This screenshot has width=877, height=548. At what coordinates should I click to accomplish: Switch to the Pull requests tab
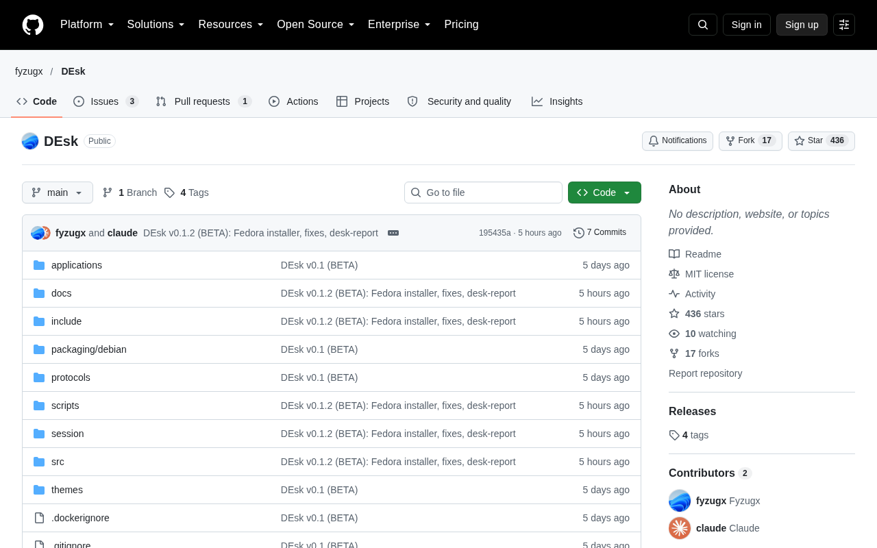[203, 101]
